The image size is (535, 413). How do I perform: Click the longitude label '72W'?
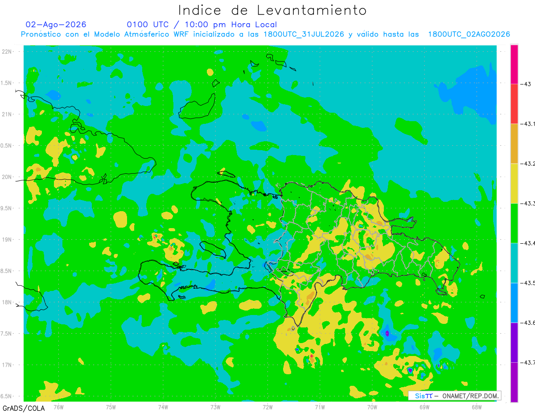[267, 407]
